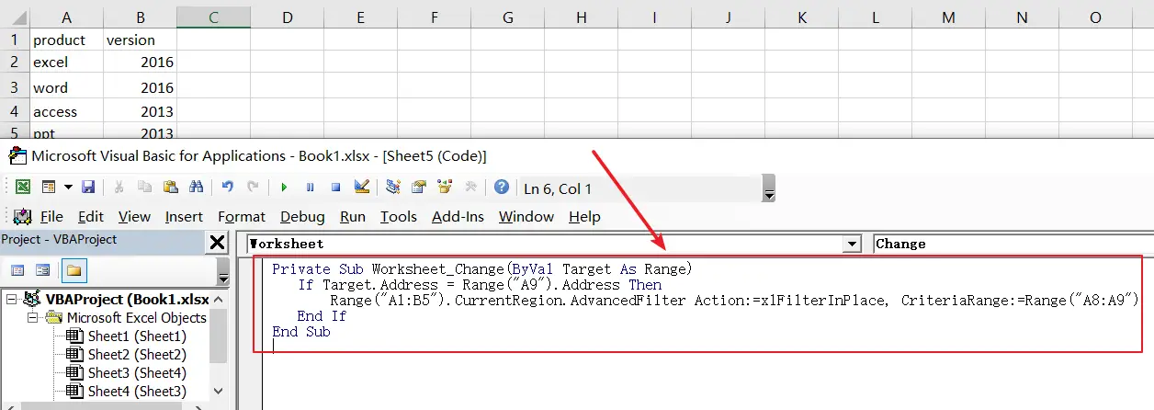Click the Reset stop icon
The height and width of the screenshot is (410, 1154).
tap(335, 187)
